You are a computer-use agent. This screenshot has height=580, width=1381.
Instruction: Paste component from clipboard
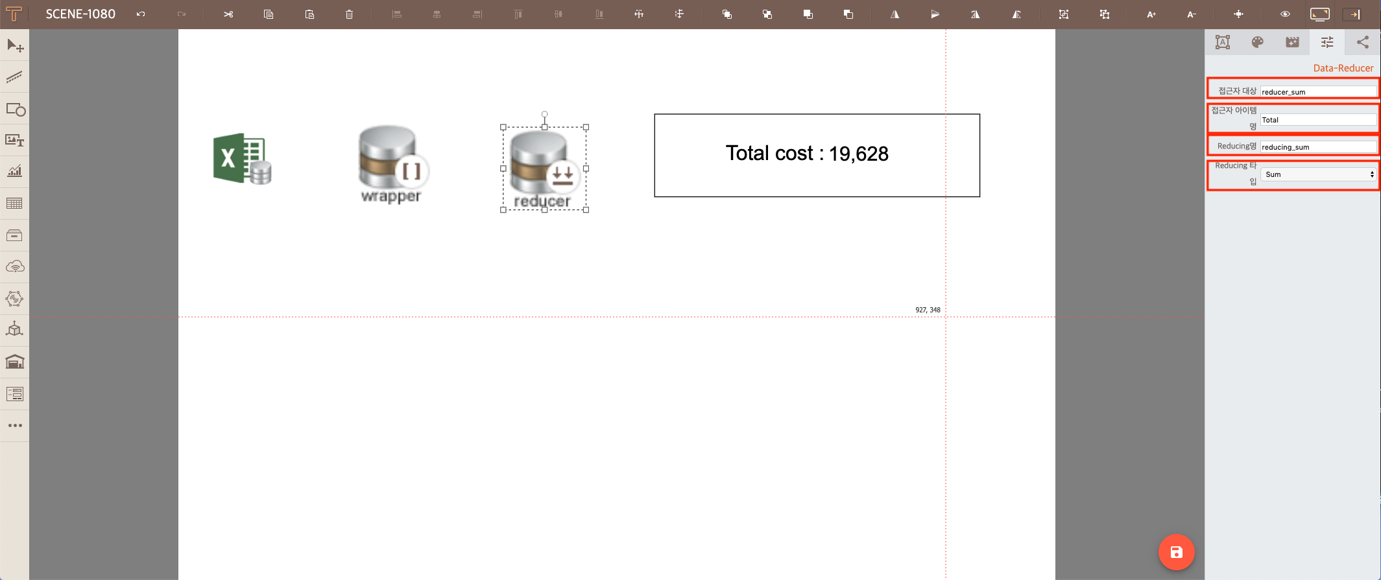[x=309, y=14]
